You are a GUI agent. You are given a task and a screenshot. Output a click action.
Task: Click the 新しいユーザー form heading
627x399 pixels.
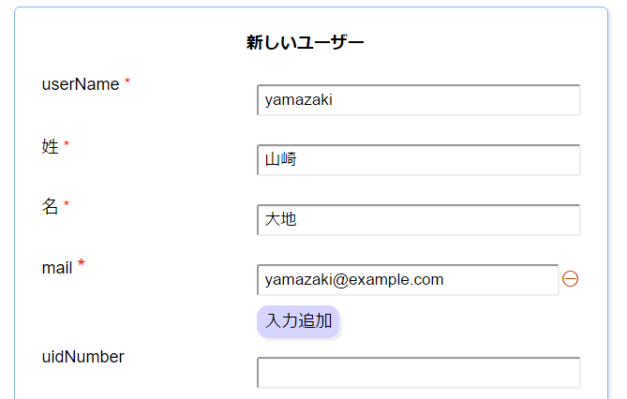[305, 42]
